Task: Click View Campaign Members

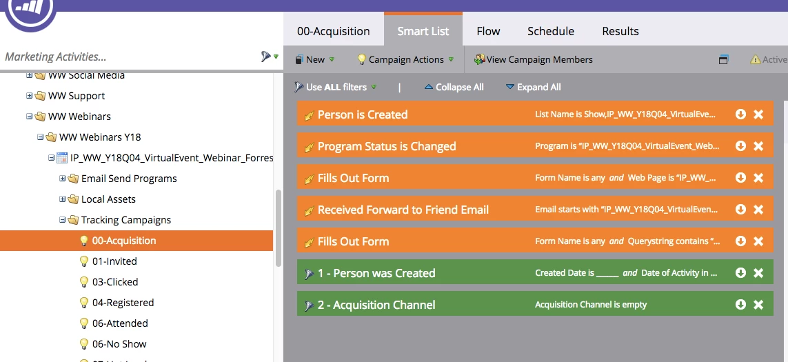Action: 534,59
